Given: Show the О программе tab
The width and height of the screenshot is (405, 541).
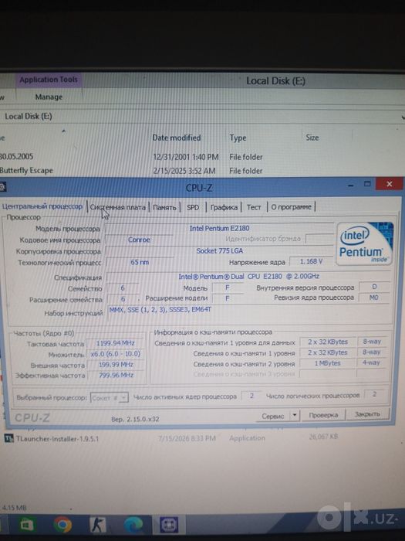Looking at the screenshot, I should point(291,207).
